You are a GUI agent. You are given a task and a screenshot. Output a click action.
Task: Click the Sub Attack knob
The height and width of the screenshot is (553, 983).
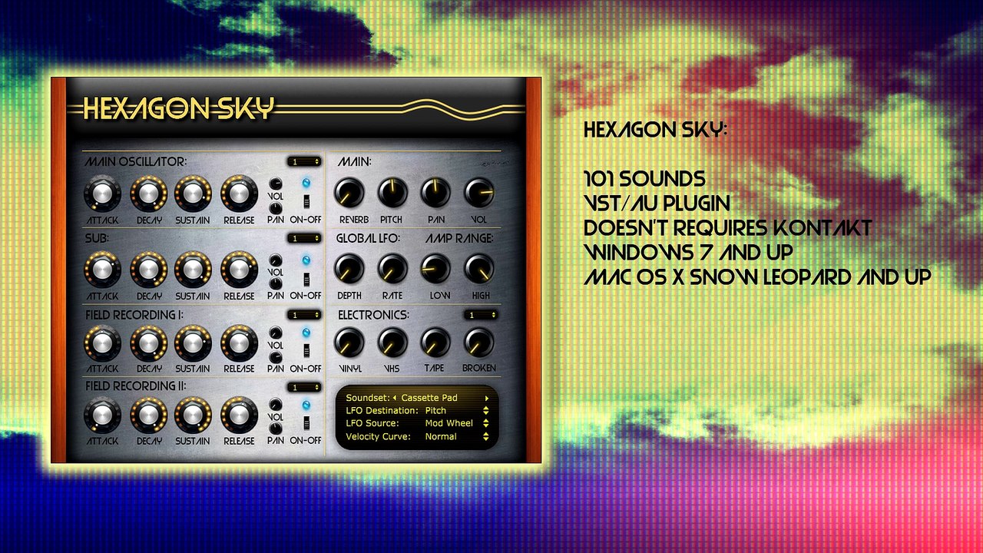pyautogui.click(x=102, y=270)
